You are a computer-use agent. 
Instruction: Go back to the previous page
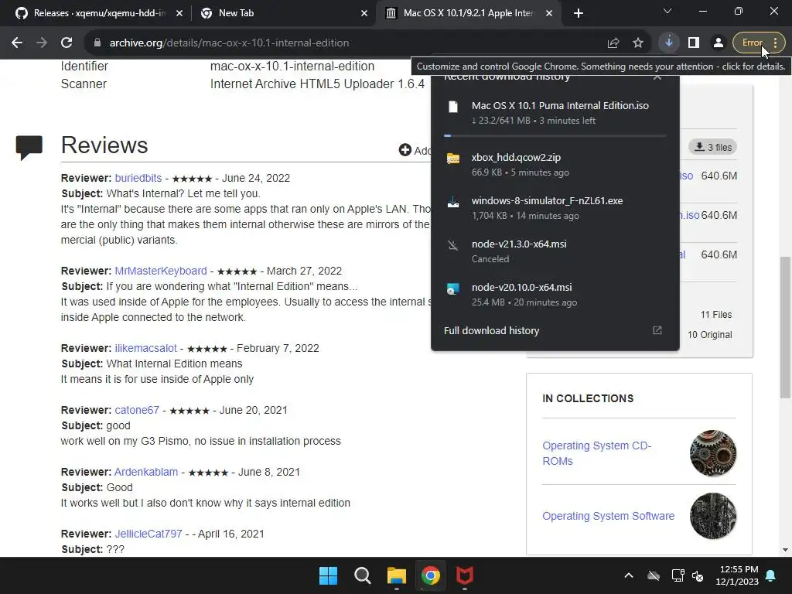pyautogui.click(x=17, y=43)
